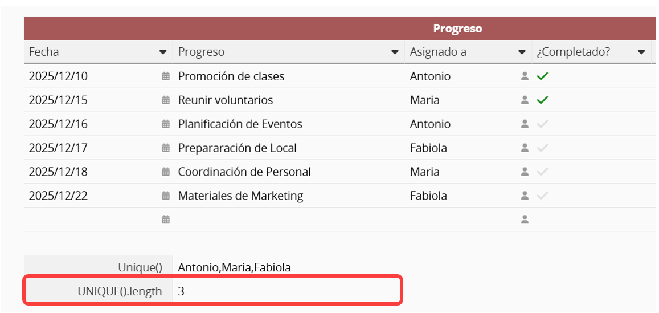Mark Preparación de Local as completed
This screenshot has height=313, width=659.
click(x=542, y=148)
